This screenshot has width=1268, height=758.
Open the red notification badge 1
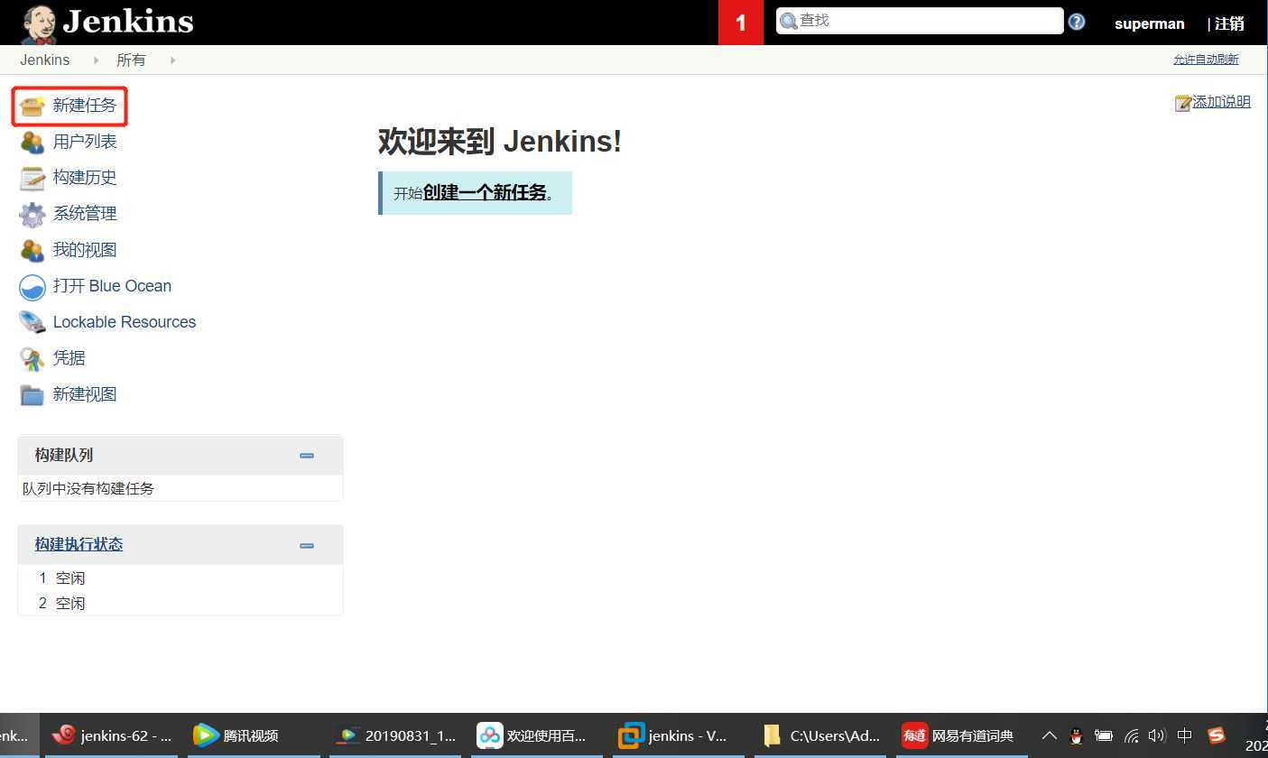(x=741, y=23)
